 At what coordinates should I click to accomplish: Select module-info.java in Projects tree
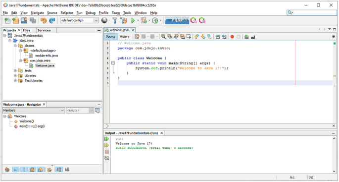click(47, 56)
